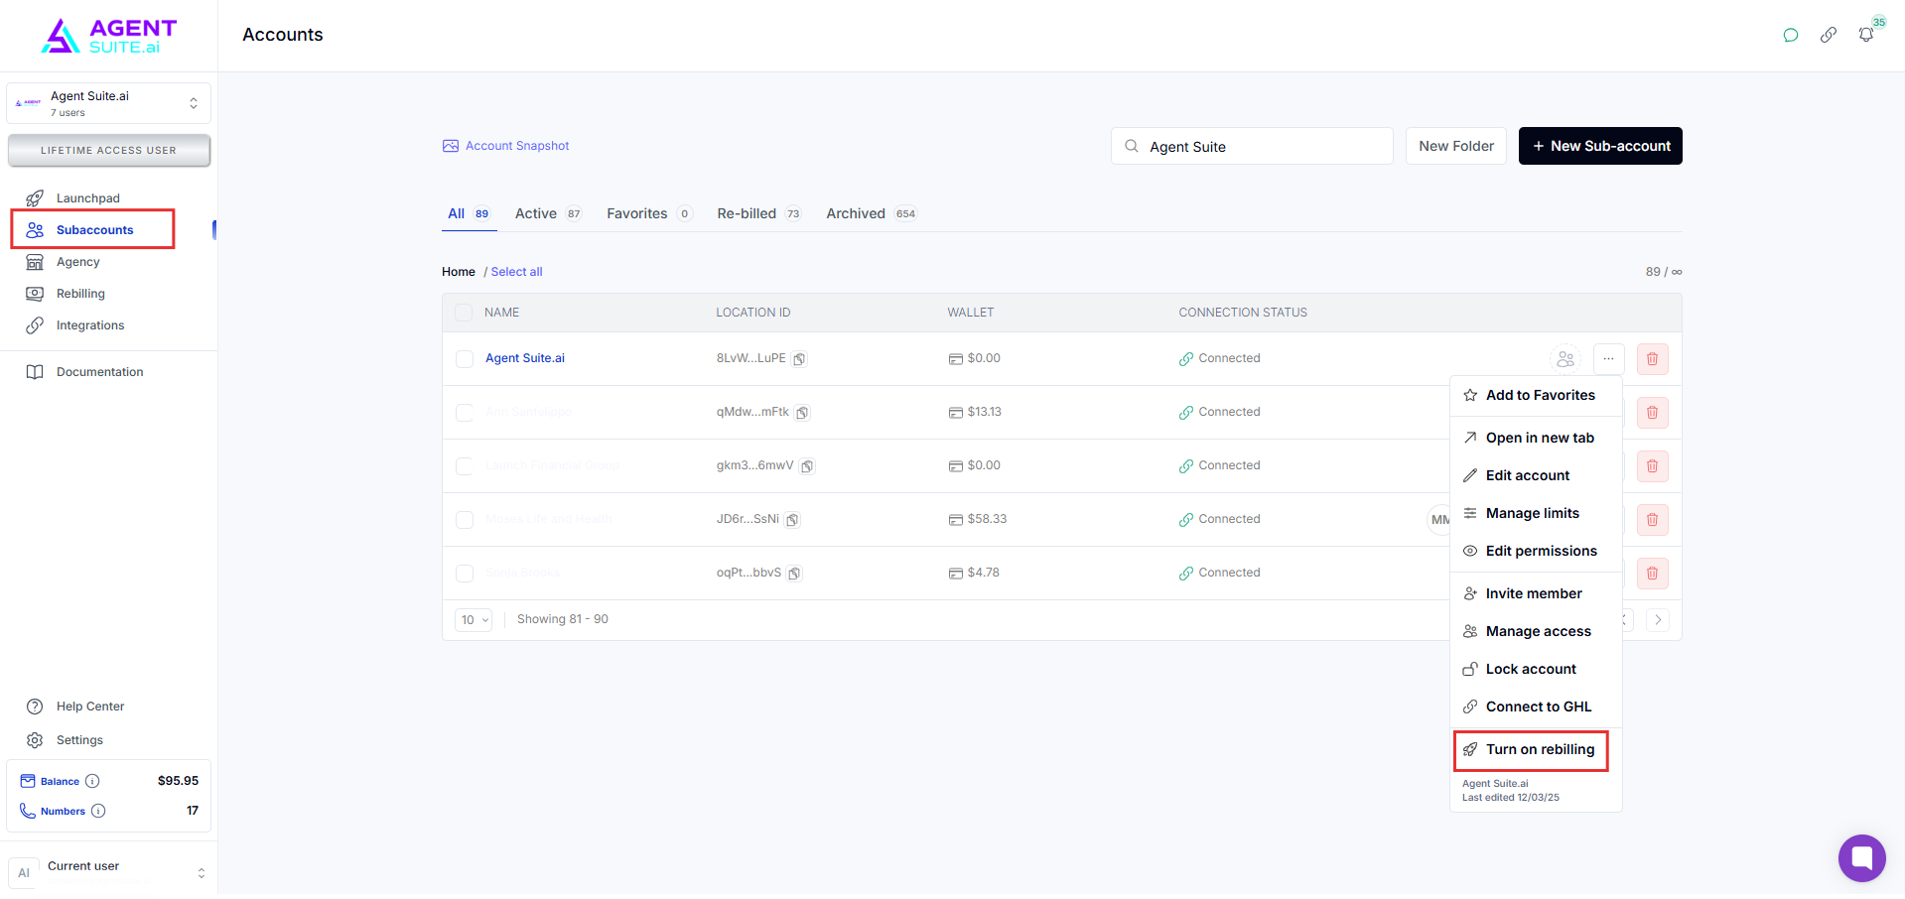
Task: Open the rows-per-page dropdown showing 10
Action: point(474,620)
